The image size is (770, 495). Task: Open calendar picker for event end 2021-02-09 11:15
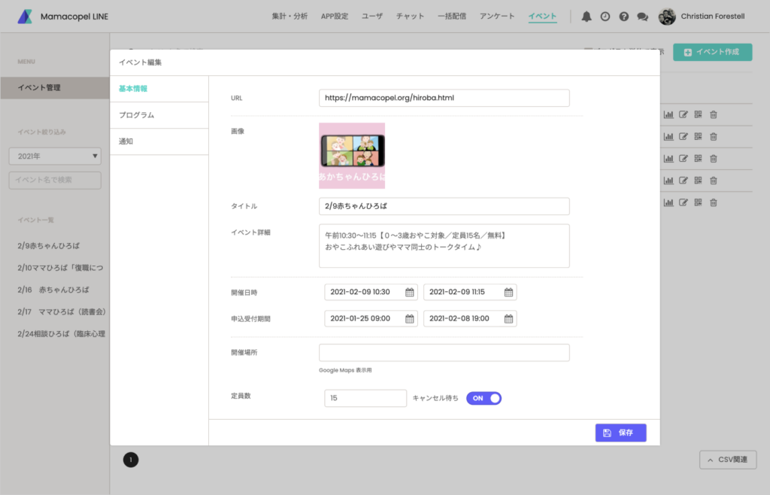(x=508, y=293)
